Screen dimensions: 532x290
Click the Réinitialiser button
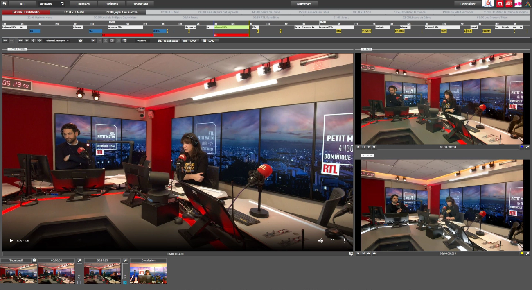coord(468,3)
